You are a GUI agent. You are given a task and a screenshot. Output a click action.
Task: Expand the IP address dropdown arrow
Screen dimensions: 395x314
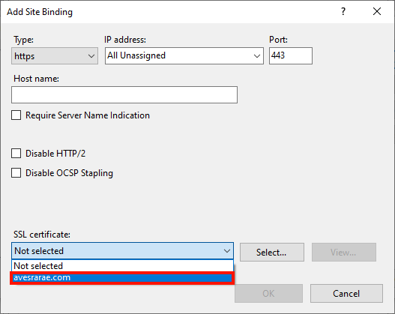pos(256,56)
